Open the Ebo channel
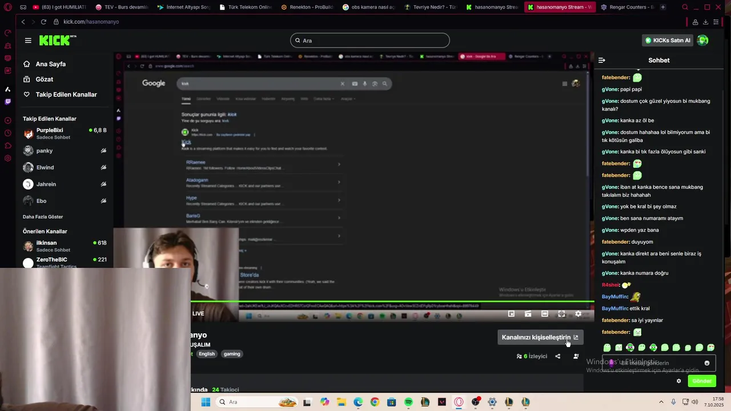 point(65,201)
